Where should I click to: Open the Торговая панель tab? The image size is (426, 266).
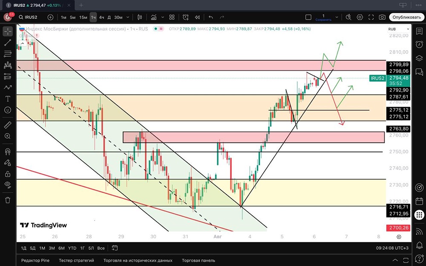coord(199,260)
